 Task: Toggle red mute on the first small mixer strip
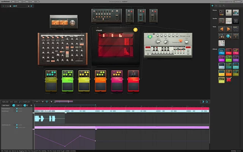coord(131,12)
